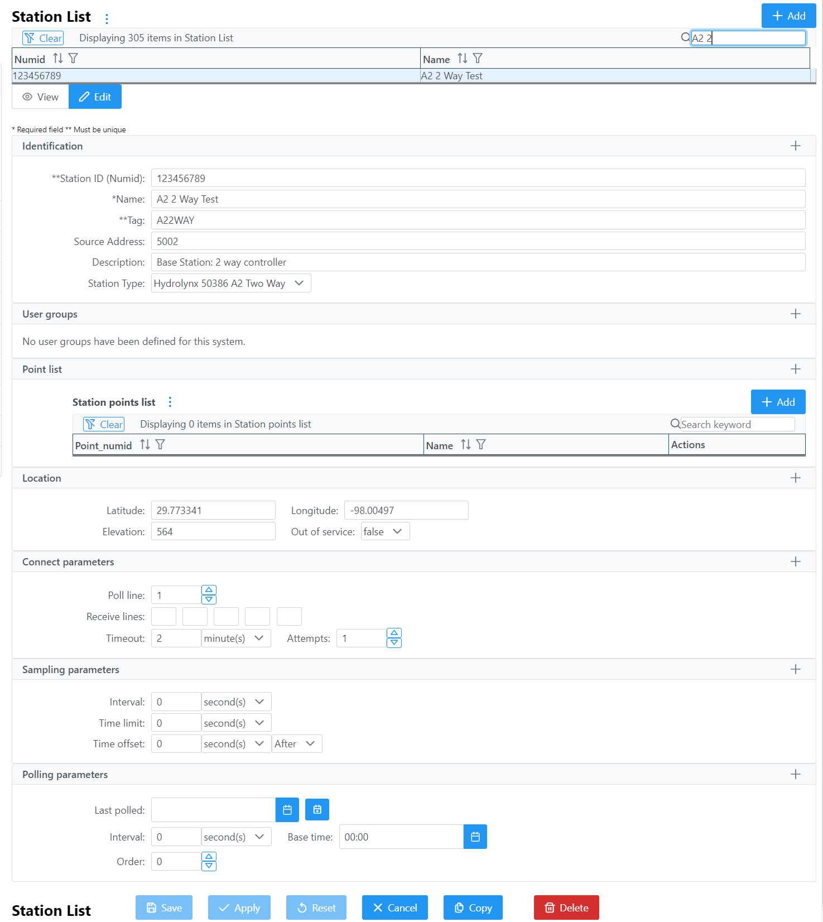
Task: Open Station points list three-dot menu
Action: (170, 402)
